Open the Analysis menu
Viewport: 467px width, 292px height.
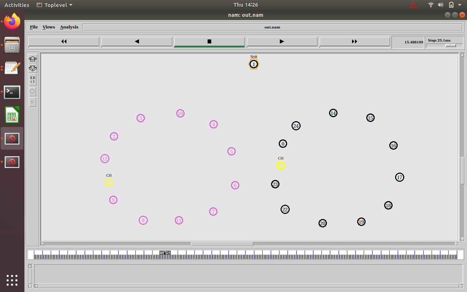69,27
